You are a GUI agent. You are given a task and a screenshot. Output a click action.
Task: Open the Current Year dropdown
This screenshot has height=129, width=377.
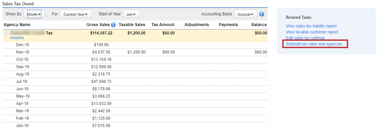[x=76, y=14]
